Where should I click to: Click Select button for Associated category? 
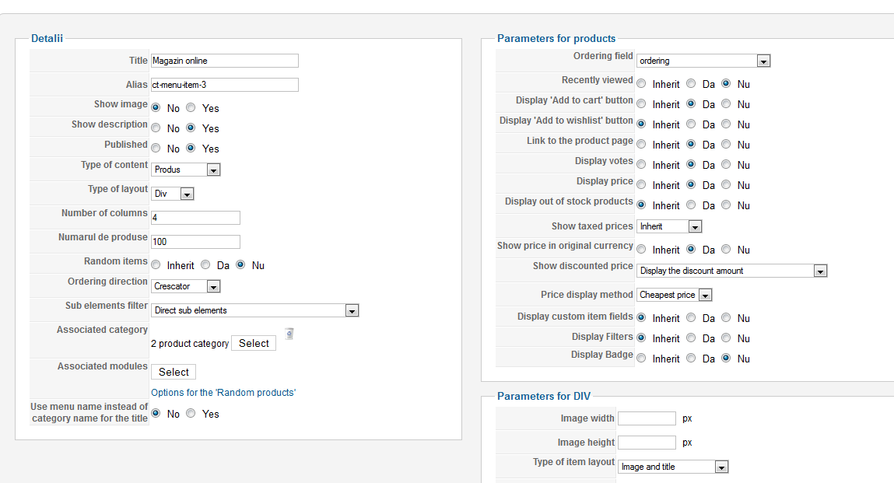click(254, 343)
